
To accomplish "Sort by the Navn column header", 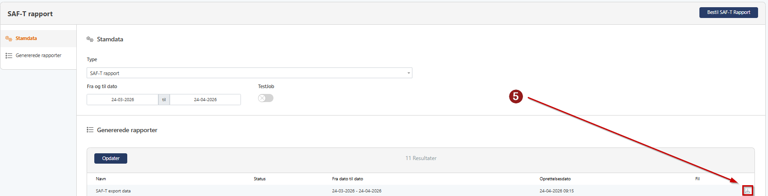I will 101,179.
